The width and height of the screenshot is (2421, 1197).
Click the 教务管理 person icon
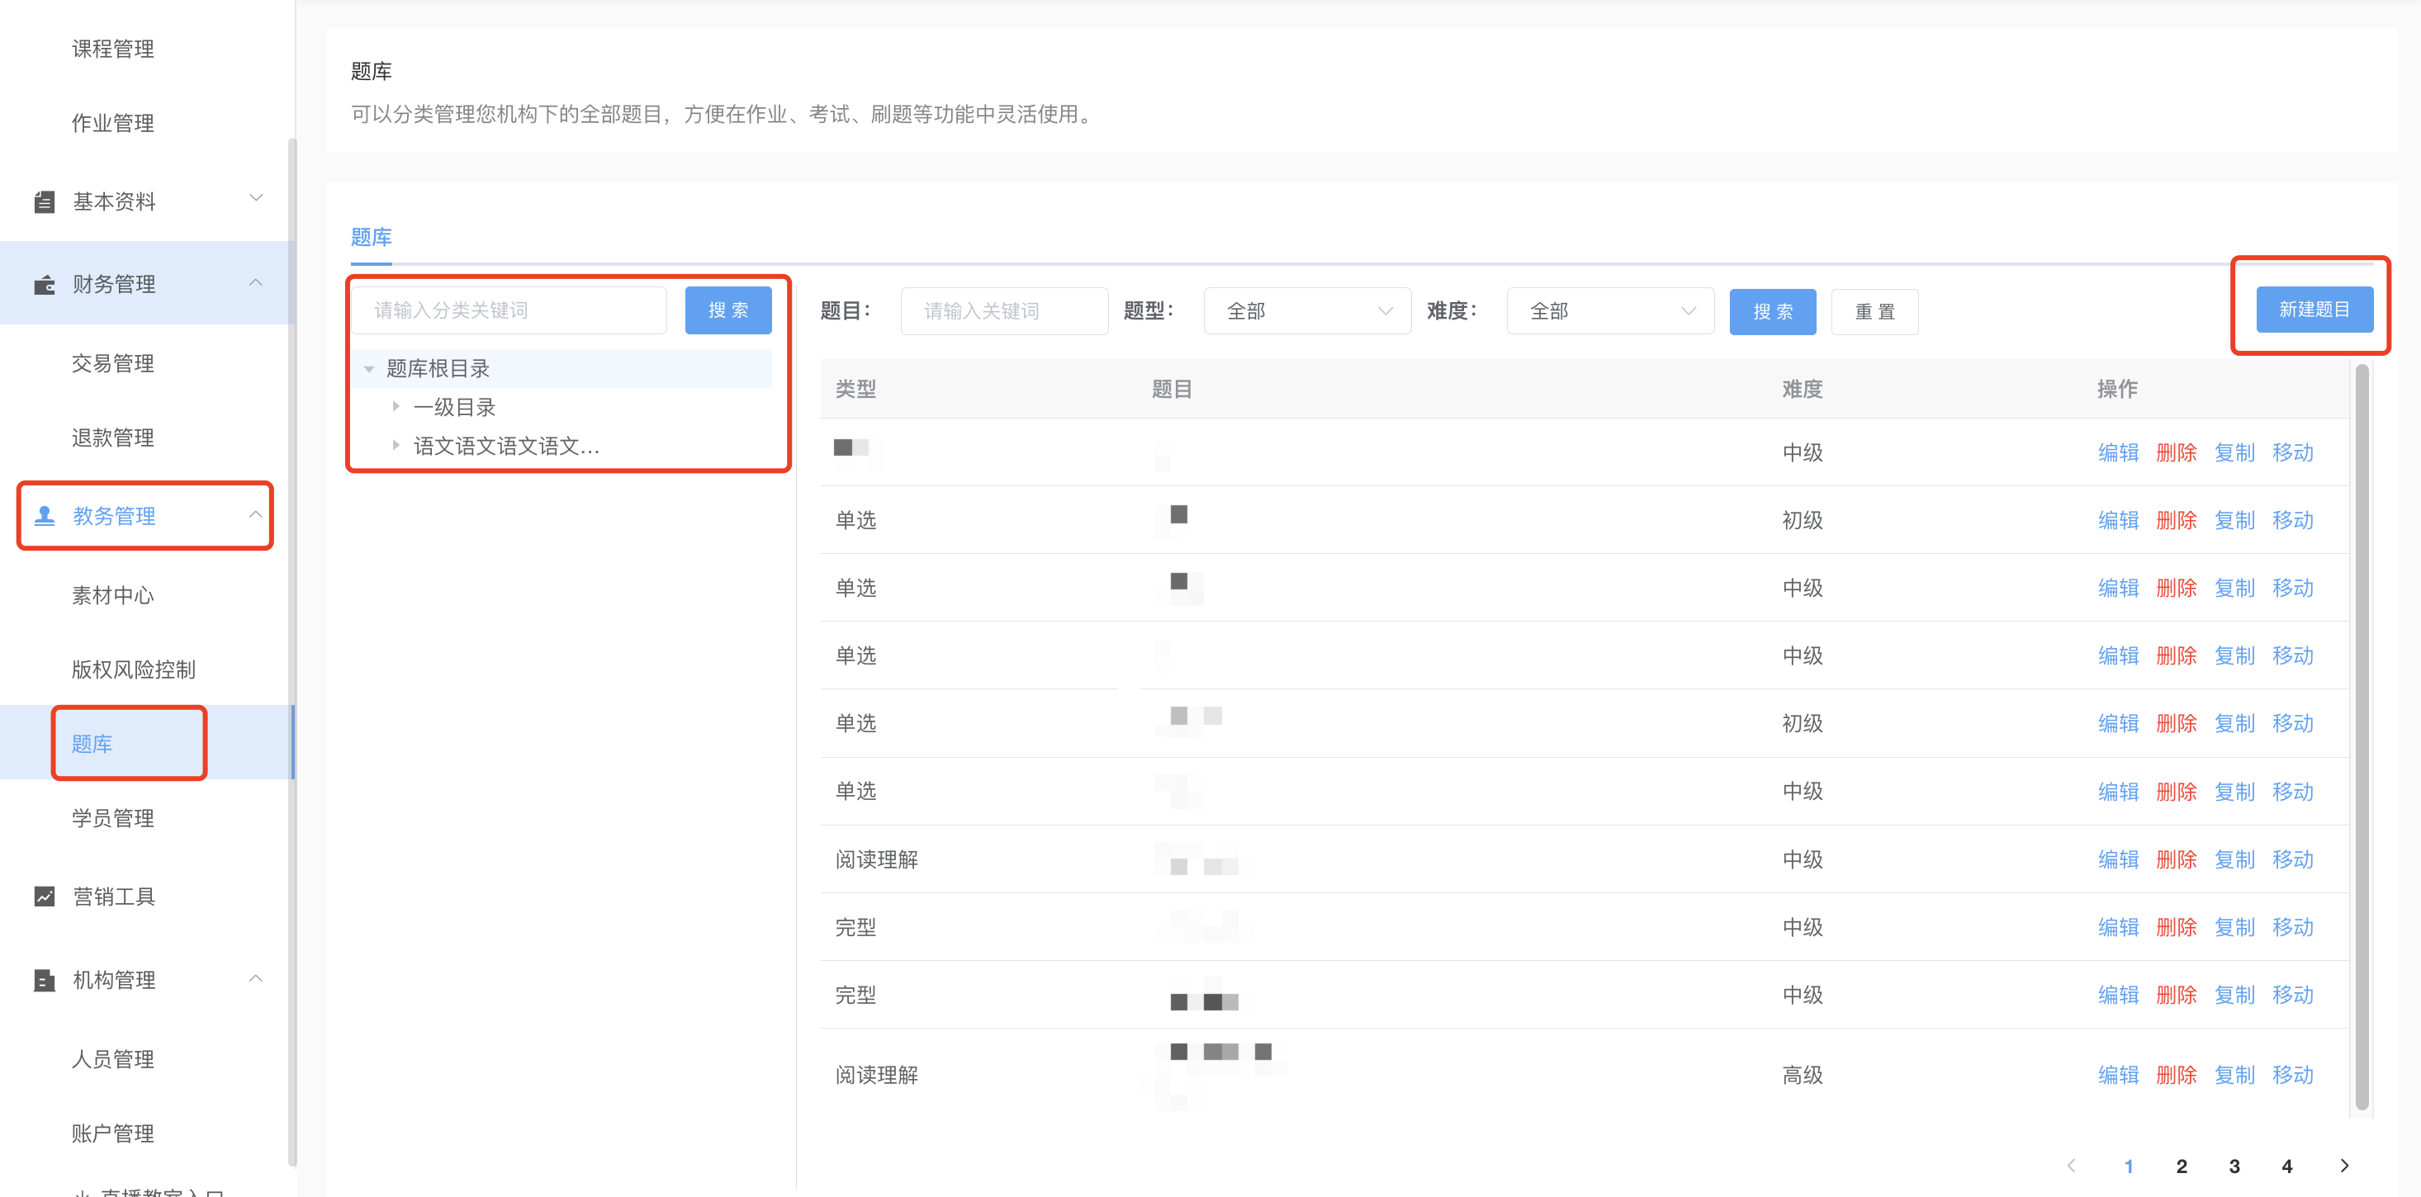[x=44, y=515]
